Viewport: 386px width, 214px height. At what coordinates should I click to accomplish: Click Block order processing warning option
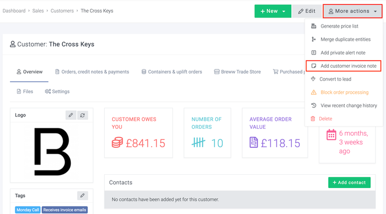(344, 92)
